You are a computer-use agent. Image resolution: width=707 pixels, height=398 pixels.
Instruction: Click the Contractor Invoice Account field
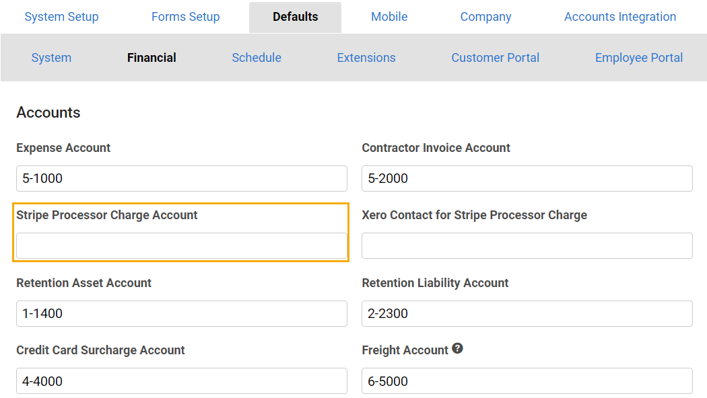(527, 178)
